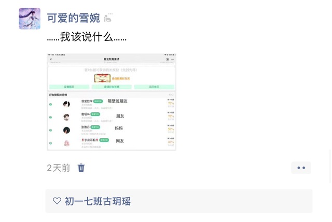Click the post text 我该说什么
The width and height of the screenshot is (332, 222).
[87, 37]
